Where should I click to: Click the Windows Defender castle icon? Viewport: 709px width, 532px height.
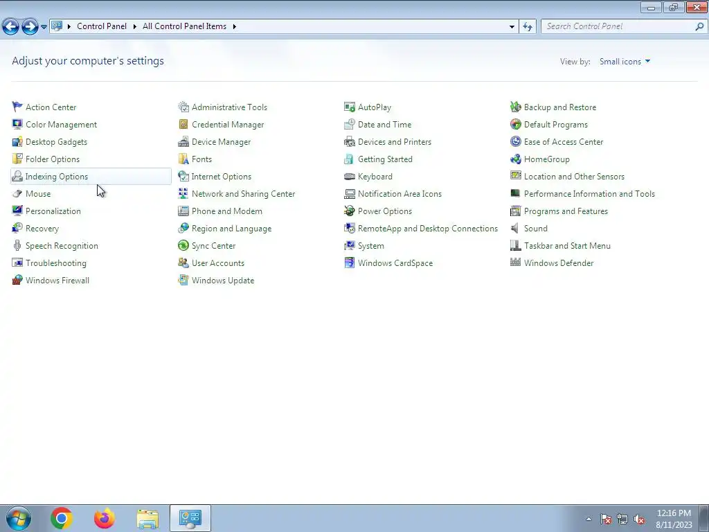pos(515,263)
